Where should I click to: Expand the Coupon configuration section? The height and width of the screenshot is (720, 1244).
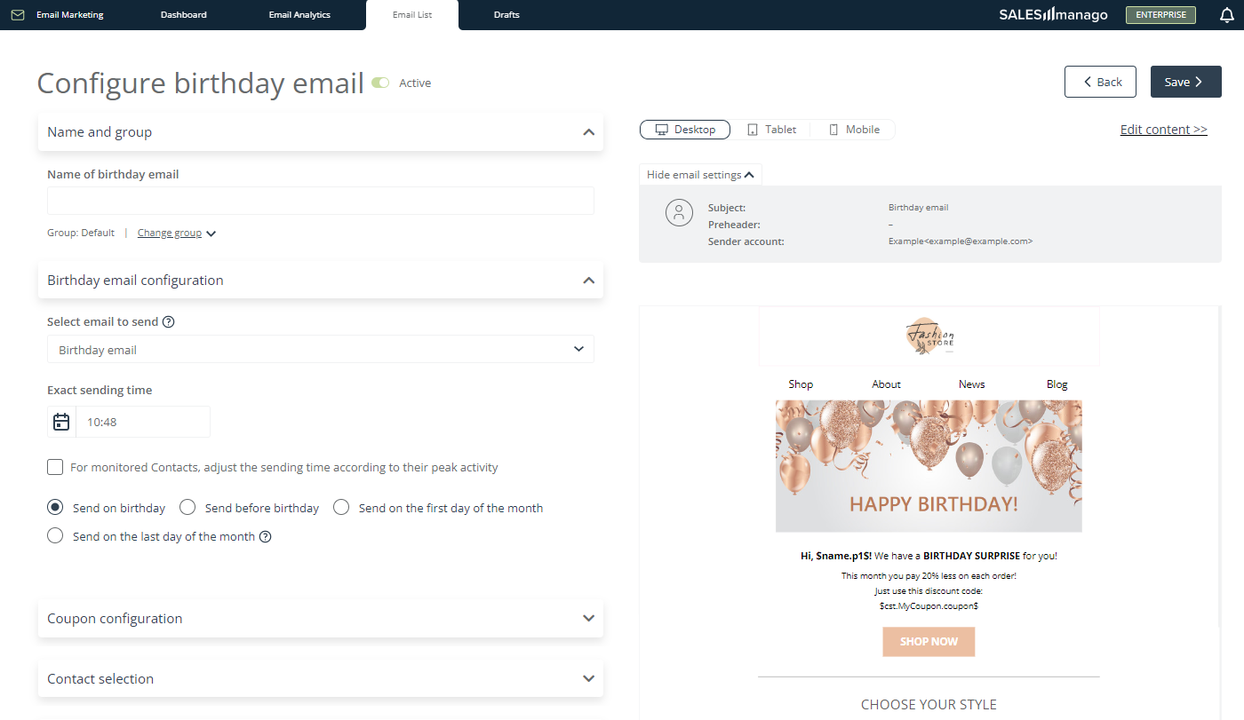[x=321, y=618]
